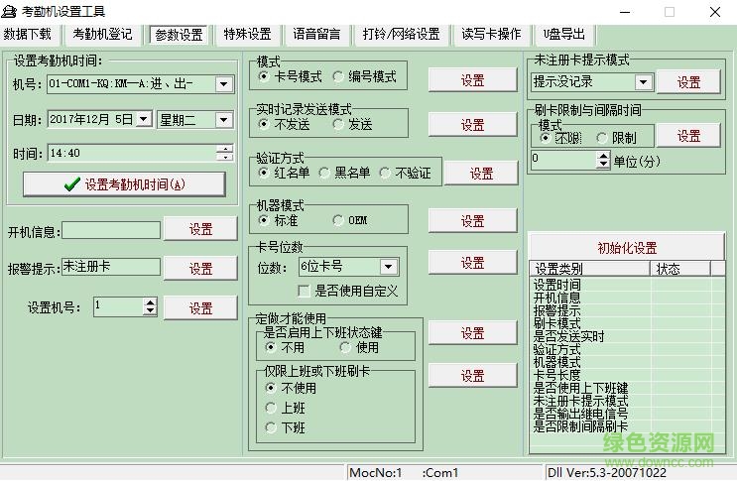Switch to 打铃/网络设置 tab
Screen dimensions: 737x481
401,34
